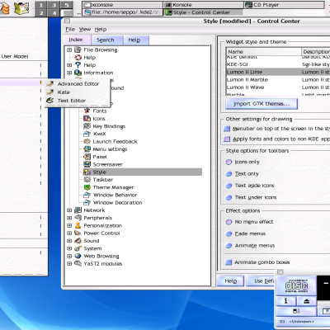
Task: Open the File menu
Action: click(x=70, y=30)
